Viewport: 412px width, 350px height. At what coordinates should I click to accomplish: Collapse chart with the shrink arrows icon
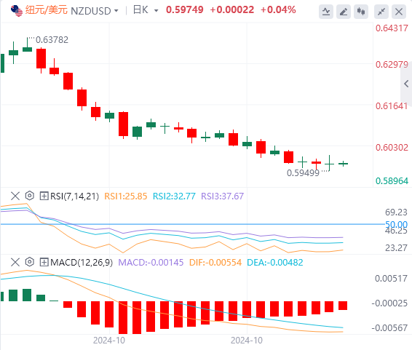[x=381, y=12]
